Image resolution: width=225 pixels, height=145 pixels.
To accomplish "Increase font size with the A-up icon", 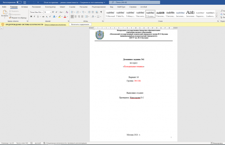I will pos(53,12).
